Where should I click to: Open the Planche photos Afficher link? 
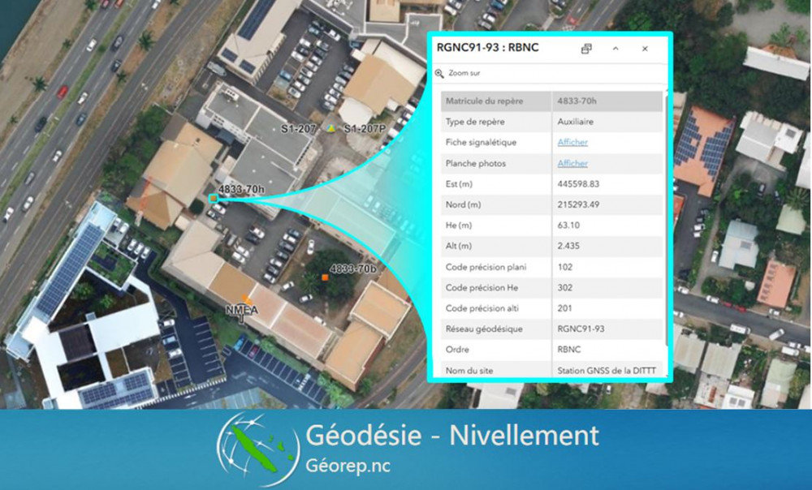click(572, 163)
